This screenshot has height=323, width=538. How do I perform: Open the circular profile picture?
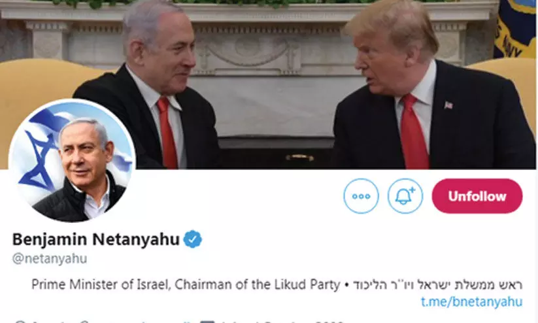click(72, 161)
